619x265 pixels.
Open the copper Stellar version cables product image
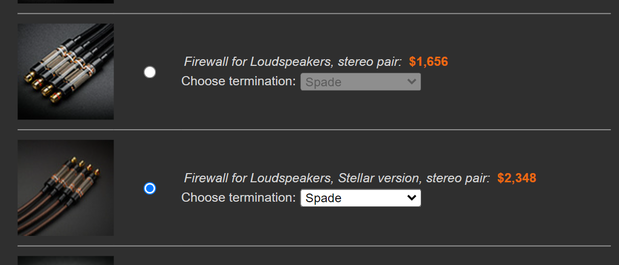[x=66, y=188]
